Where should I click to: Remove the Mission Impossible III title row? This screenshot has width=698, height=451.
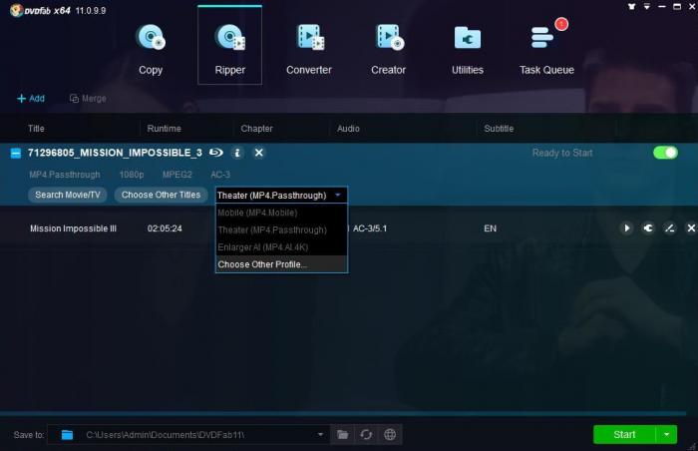pyautogui.click(x=691, y=228)
